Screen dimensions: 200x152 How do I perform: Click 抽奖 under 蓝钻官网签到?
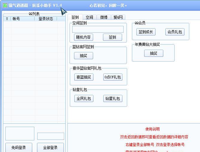pos(83,56)
